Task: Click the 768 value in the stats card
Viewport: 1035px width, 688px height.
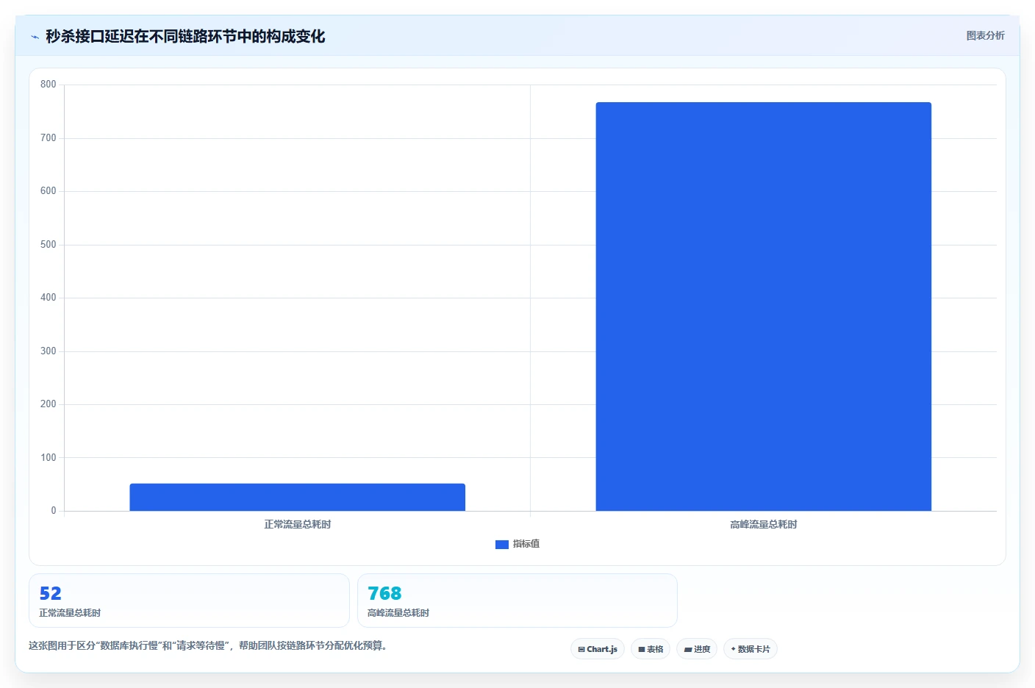Action: (384, 593)
